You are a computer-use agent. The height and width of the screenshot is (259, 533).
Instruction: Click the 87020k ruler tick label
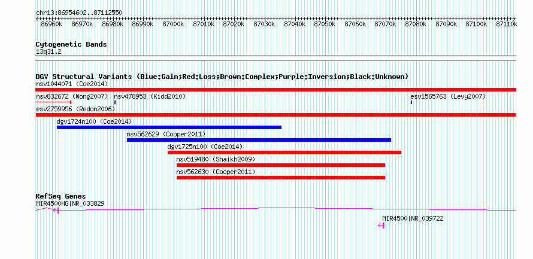234,24
